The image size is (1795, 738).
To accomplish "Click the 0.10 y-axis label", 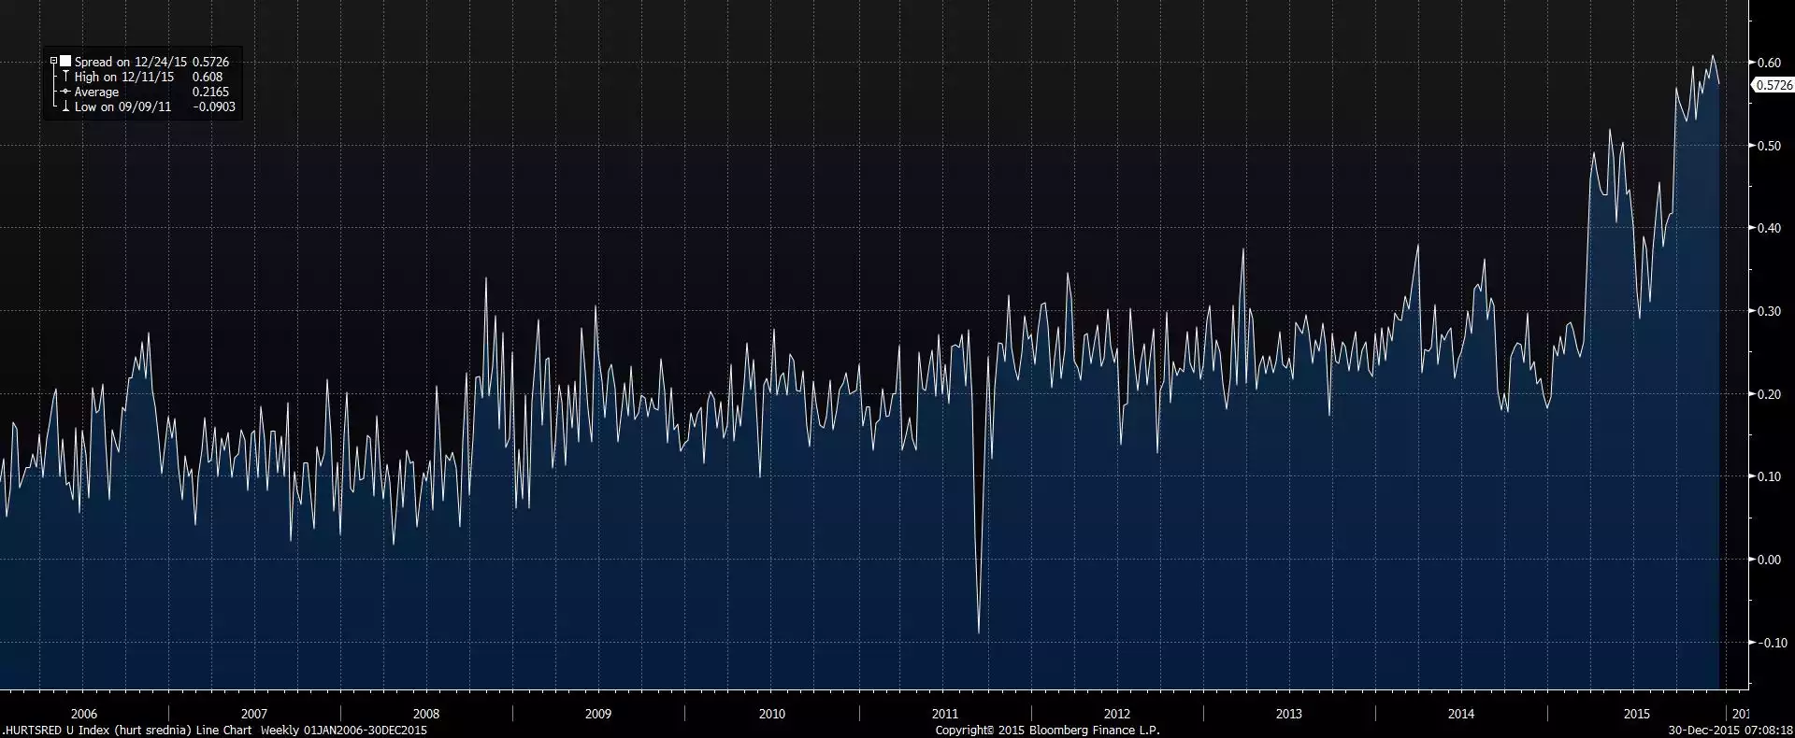I will [x=1769, y=476].
